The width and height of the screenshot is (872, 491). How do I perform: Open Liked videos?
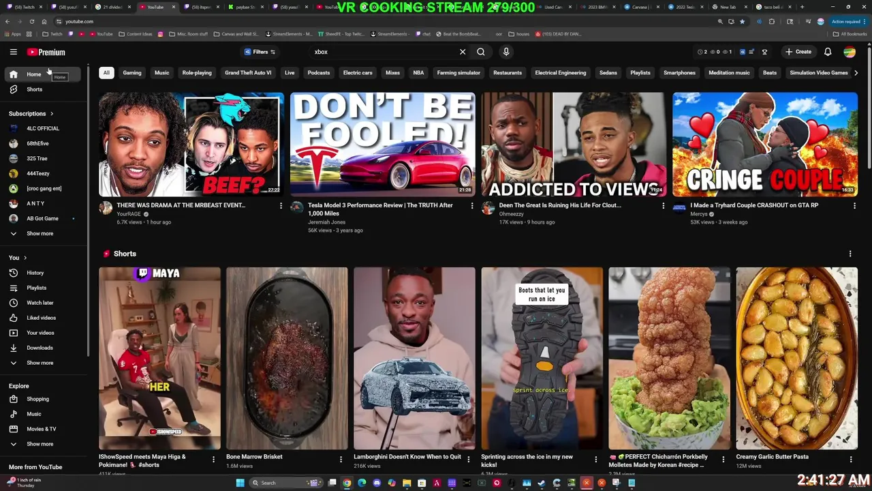click(42, 318)
